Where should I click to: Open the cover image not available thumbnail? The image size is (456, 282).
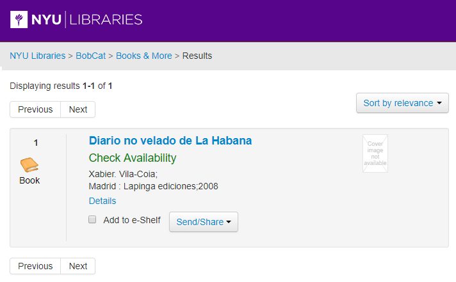click(x=375, y=153)
